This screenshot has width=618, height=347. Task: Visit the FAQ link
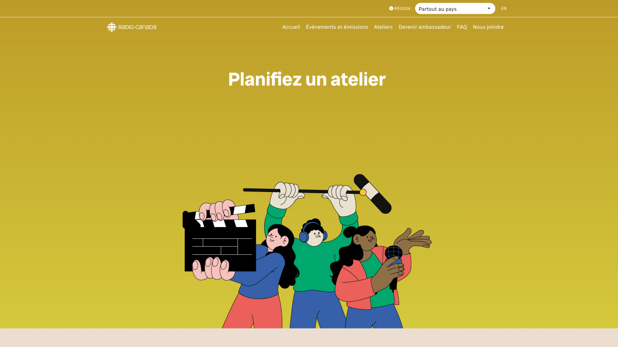tap(462, 27)
